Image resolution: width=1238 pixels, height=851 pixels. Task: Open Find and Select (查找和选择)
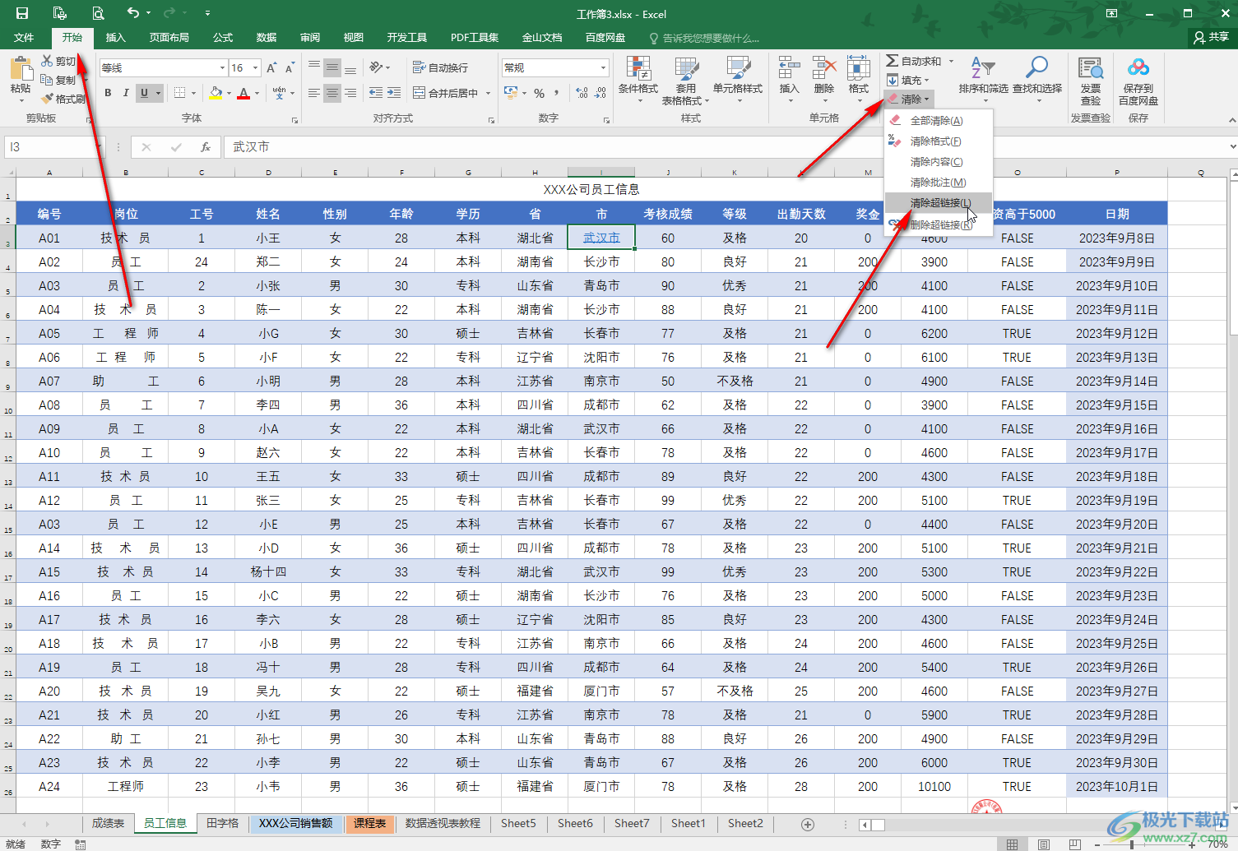click(1037, 81)
